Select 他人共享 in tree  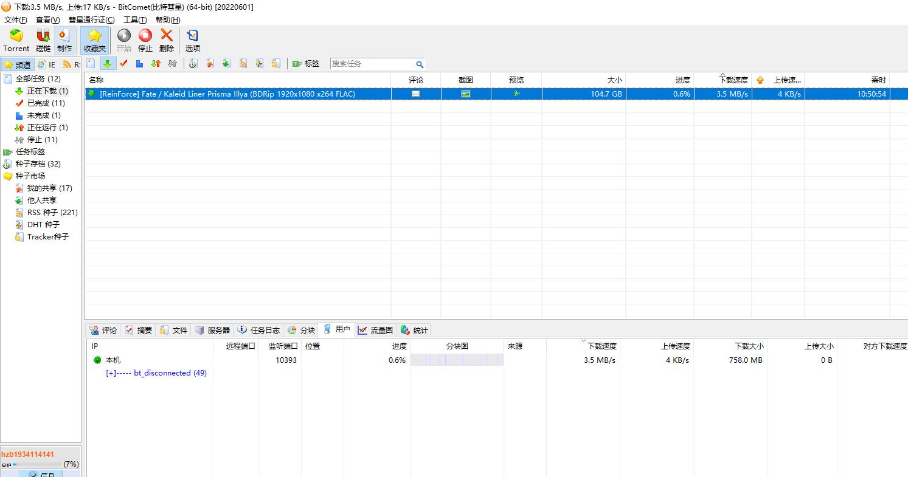[42, 200]
